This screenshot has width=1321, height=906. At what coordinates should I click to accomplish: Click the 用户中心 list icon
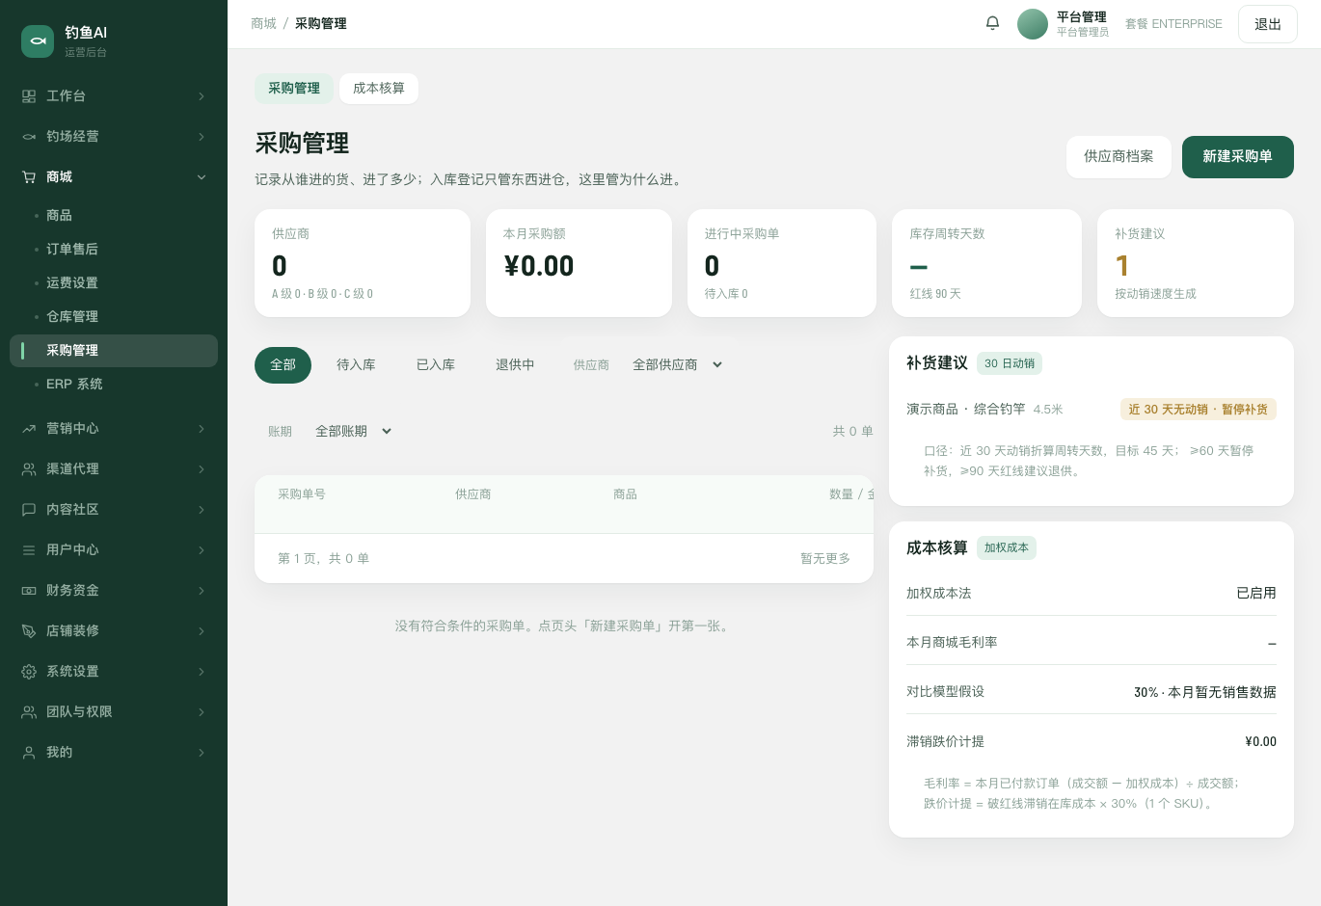(x=29, y=550)
